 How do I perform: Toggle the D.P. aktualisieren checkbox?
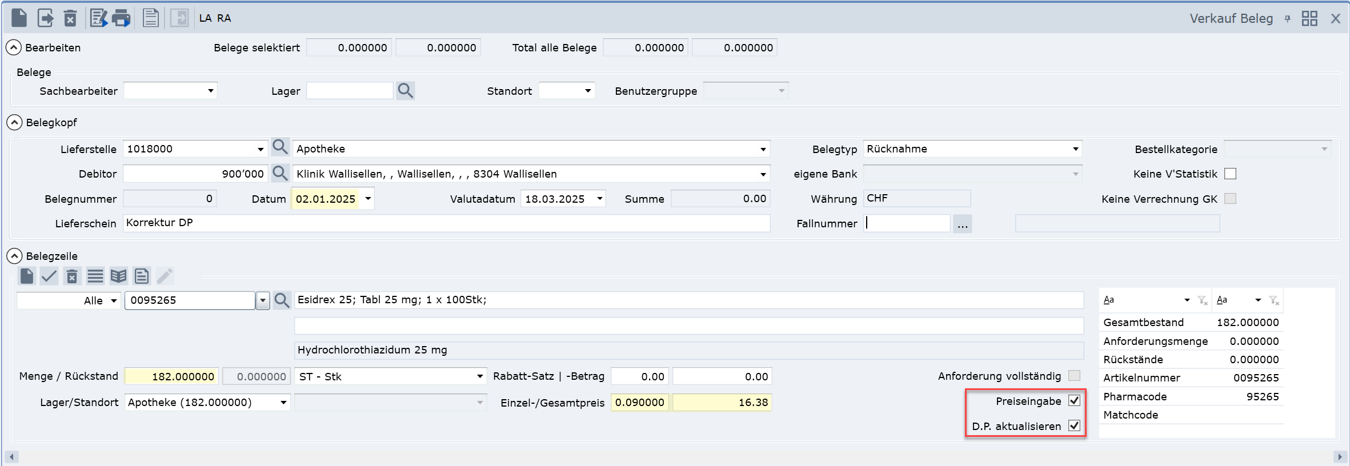[1074, 426]
